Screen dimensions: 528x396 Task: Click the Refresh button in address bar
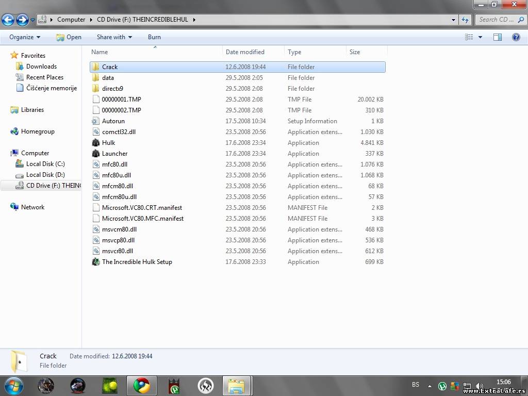pyautogui.click(x=465, y=20)
